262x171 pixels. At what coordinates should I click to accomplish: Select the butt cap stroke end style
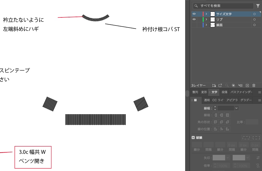click(216, 115)
